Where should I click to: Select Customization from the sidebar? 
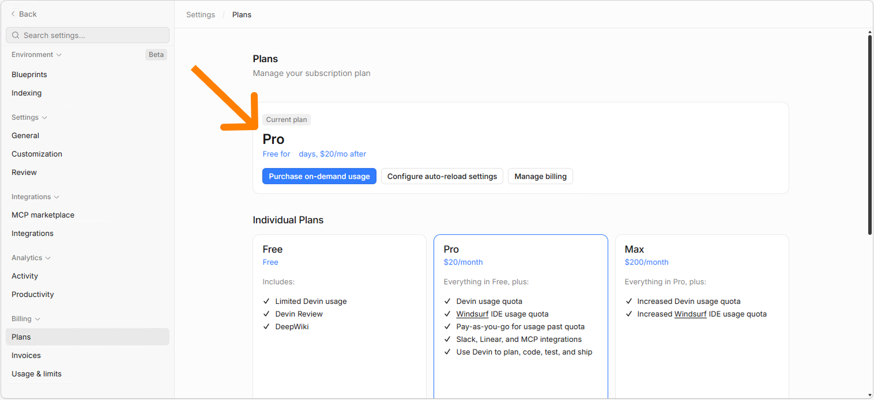36,154
